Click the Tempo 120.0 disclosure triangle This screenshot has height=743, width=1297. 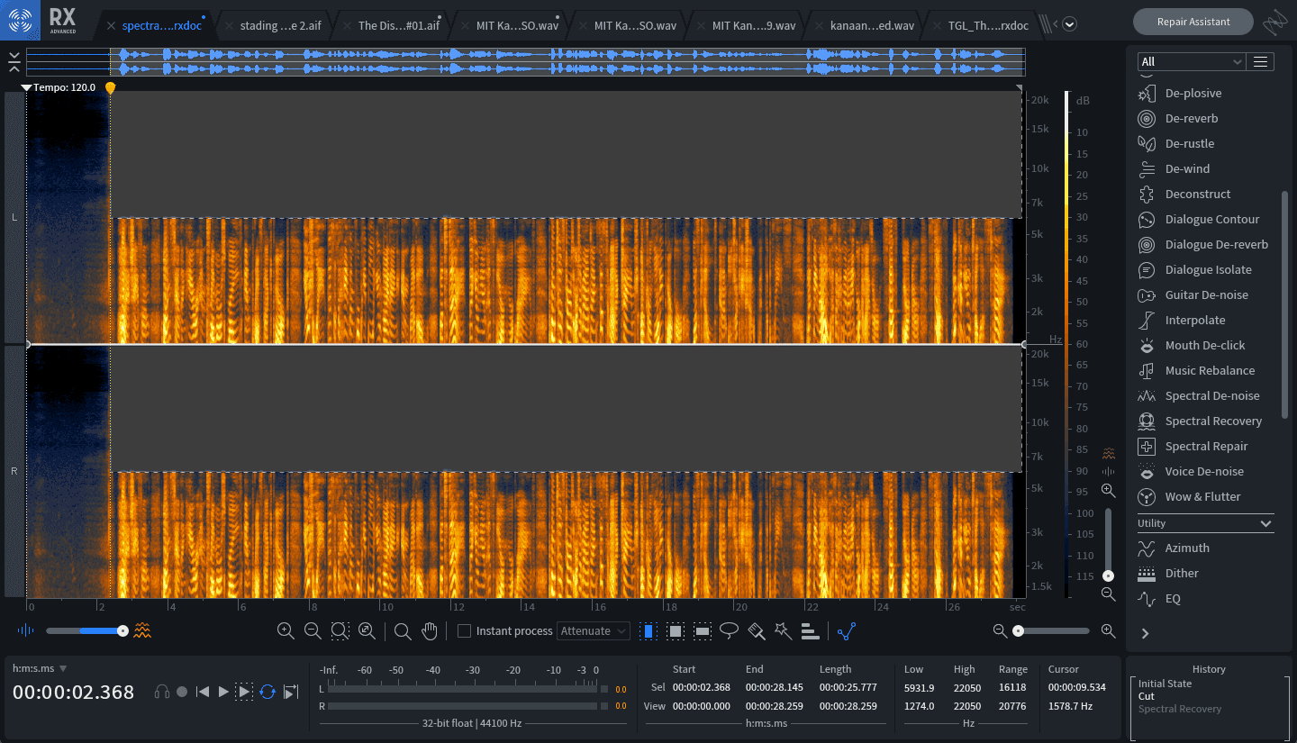pyautogui.click(x=26, y=87)
